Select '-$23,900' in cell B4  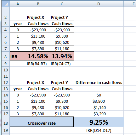38,30
